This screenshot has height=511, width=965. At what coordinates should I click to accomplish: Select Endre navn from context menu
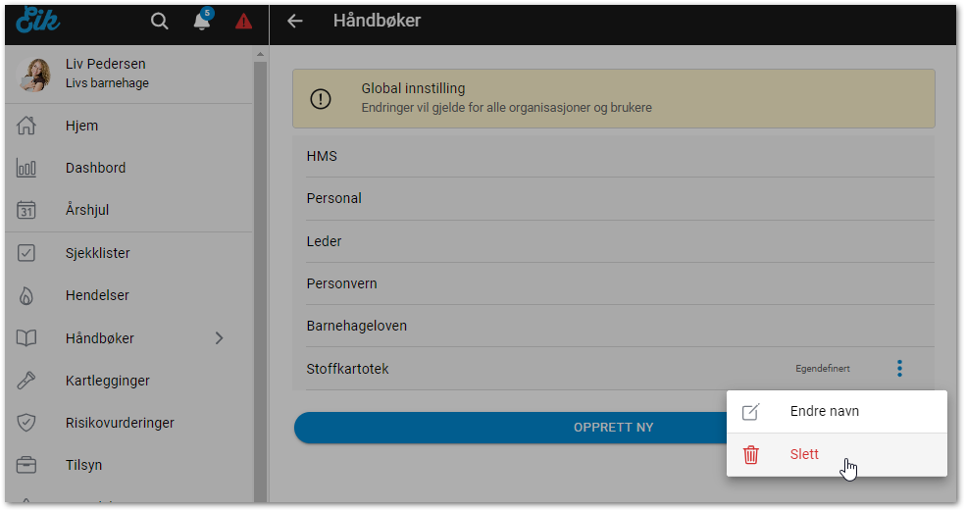(824, 411)
